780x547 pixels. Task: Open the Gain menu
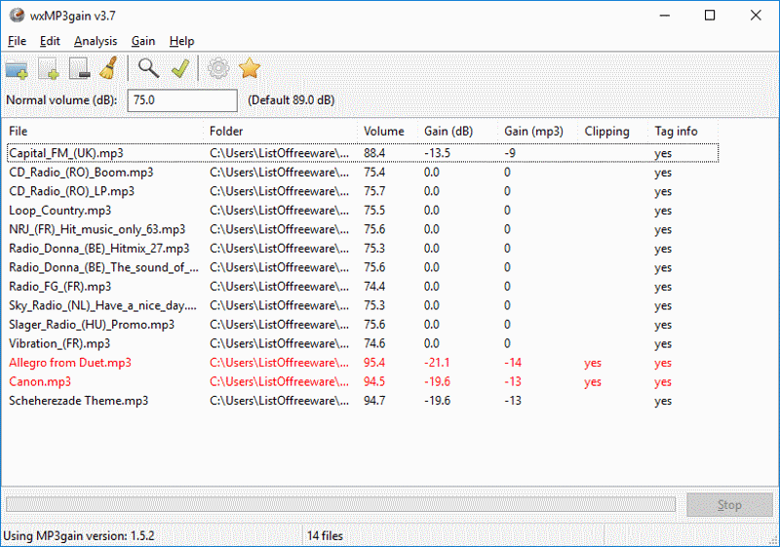(x=143, y=41)
